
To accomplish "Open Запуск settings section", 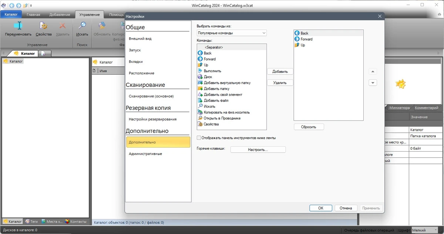I will 158,50.
